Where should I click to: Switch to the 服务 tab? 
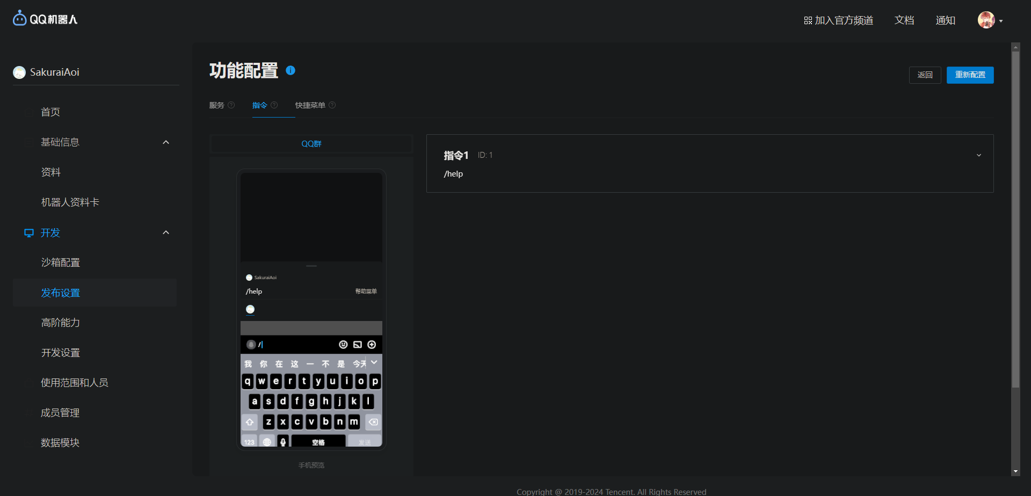point(217,105)
